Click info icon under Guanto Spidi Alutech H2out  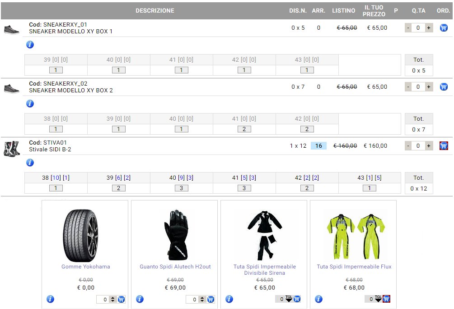click(x=140, y=299)
